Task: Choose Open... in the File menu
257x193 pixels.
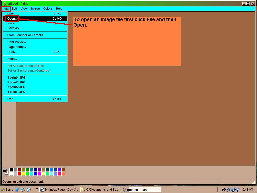Action: pos(35,19)
